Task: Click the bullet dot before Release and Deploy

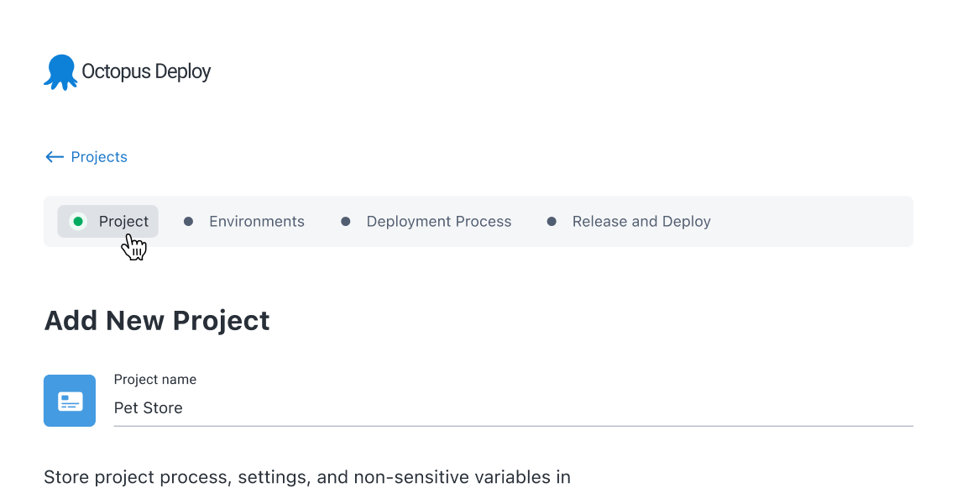Action: [x=552, y=222]
